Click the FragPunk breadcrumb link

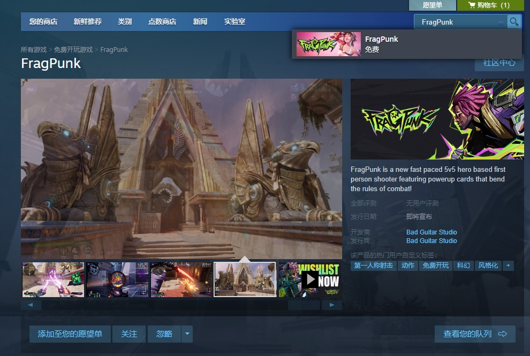[x=114, y=50]
